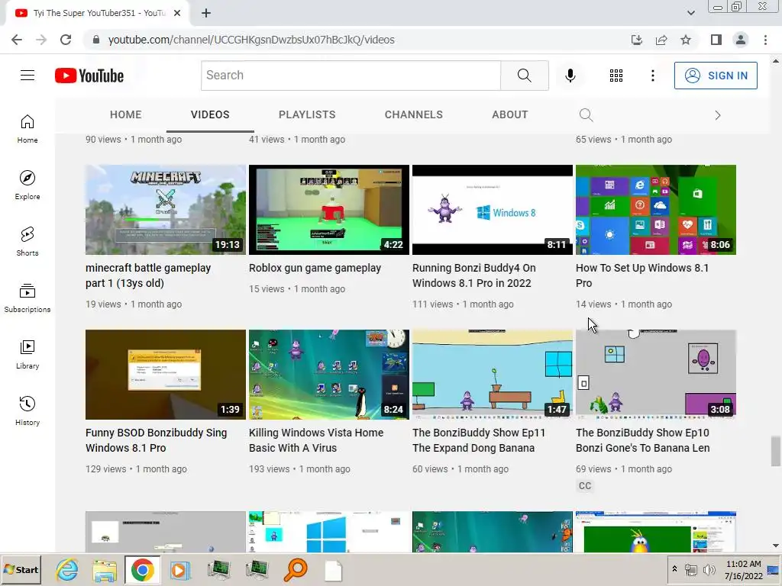Image resolution: width=782 pixels, height=586 pixels.
Task: Switch to the HOME channel tab
Action: point(126,114)
